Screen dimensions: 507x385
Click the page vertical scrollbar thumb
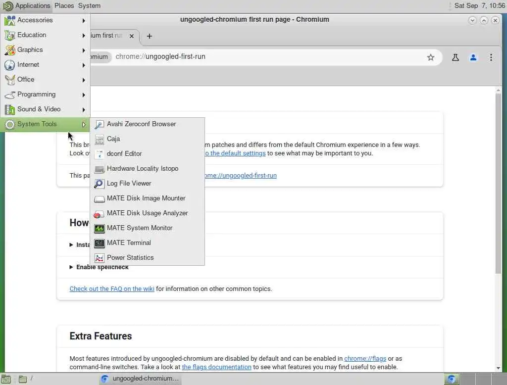coord(498,183)
